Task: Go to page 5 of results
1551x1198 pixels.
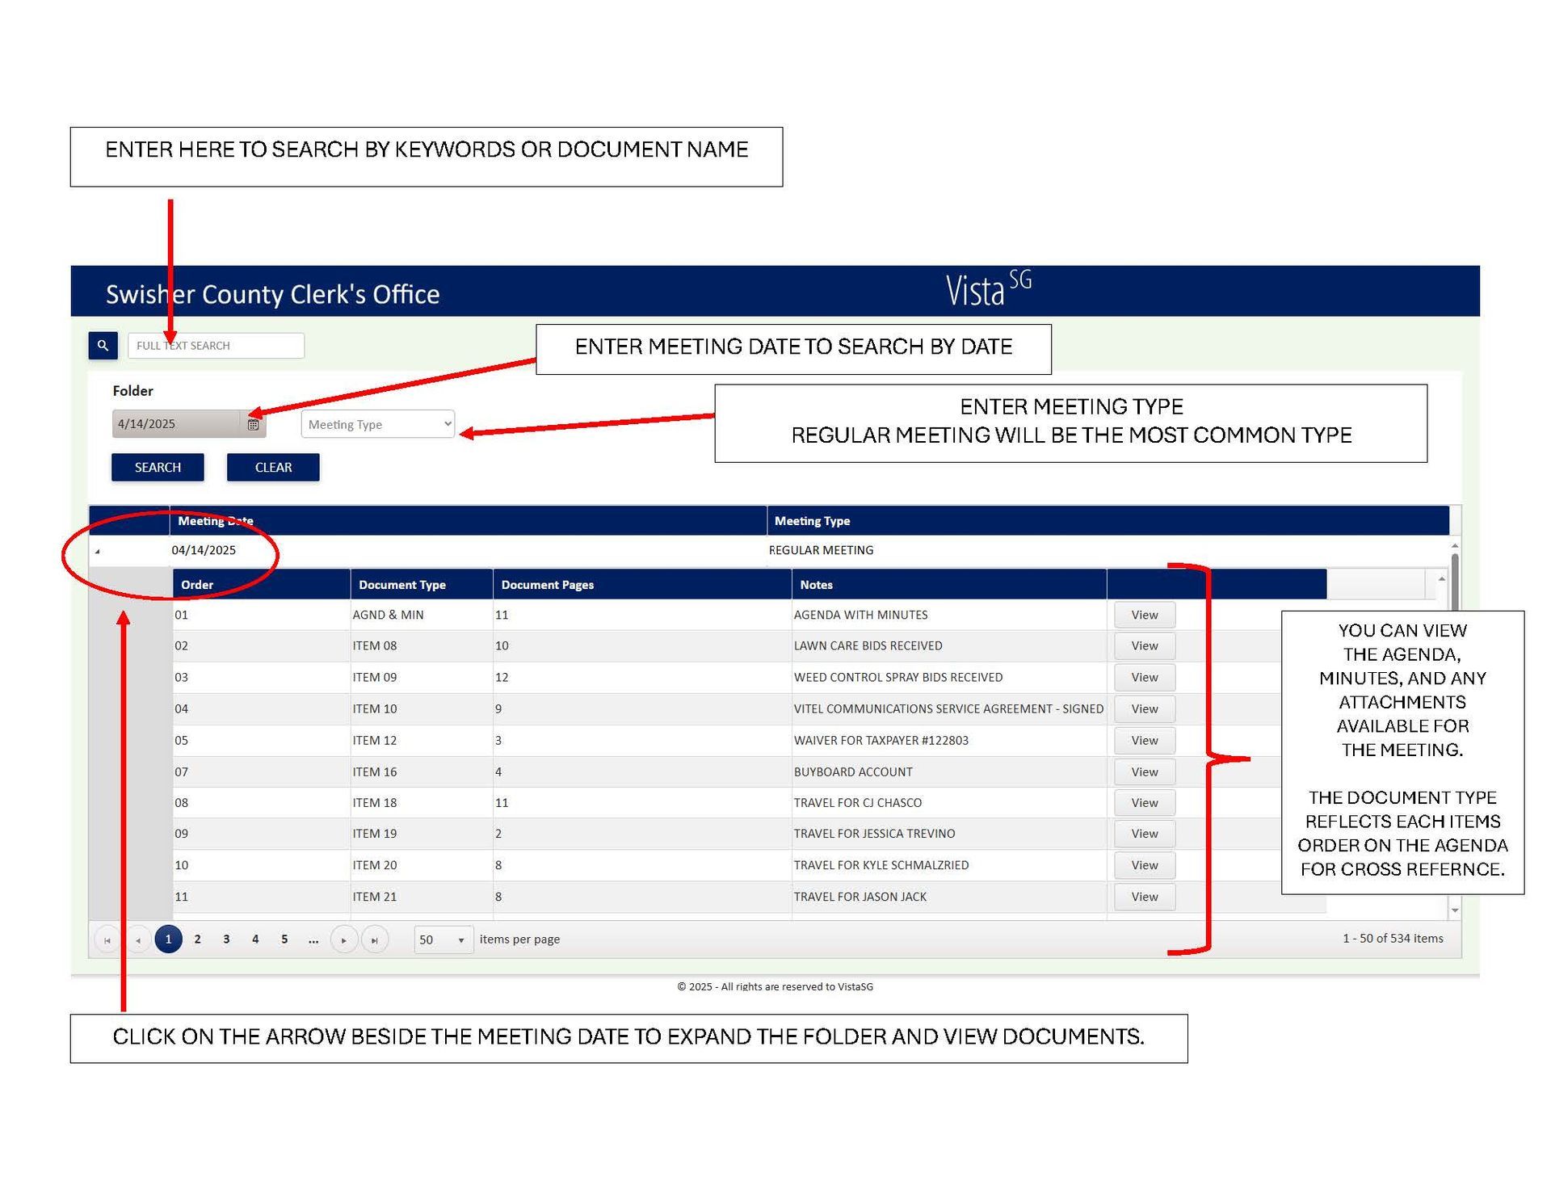Action: point(284,939)
